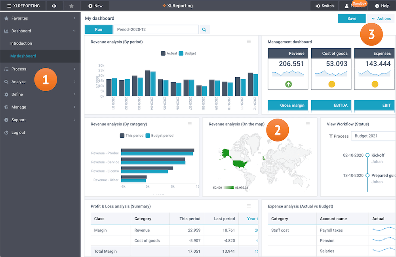
Task: Toggle the This period legend swatch
Action: pyautogui.click(x=122, y=136)
